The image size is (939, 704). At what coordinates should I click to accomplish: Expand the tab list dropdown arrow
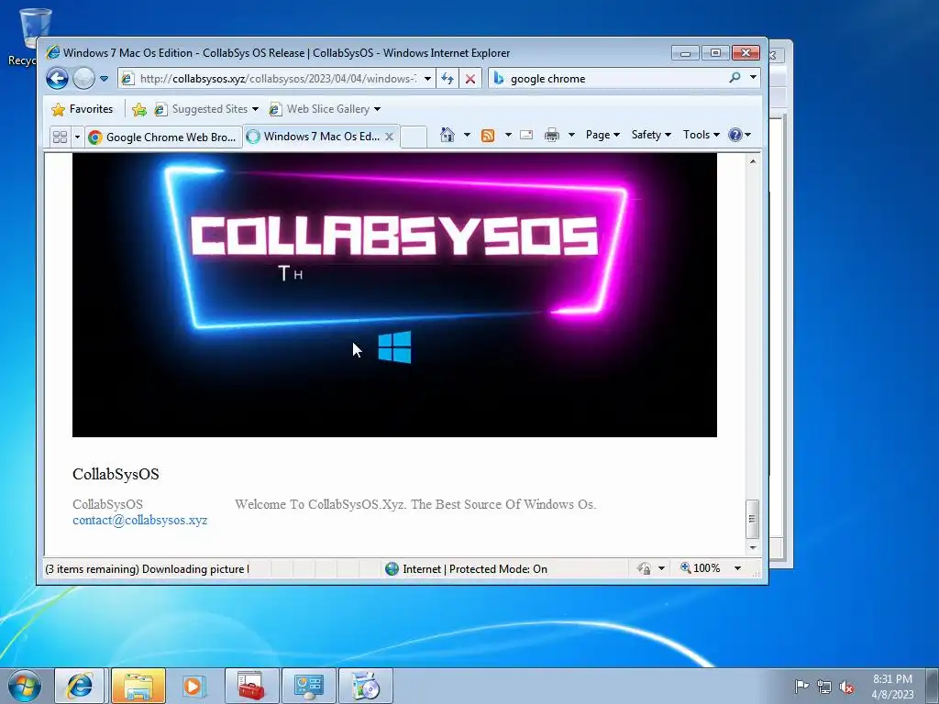tap(77, 137)
